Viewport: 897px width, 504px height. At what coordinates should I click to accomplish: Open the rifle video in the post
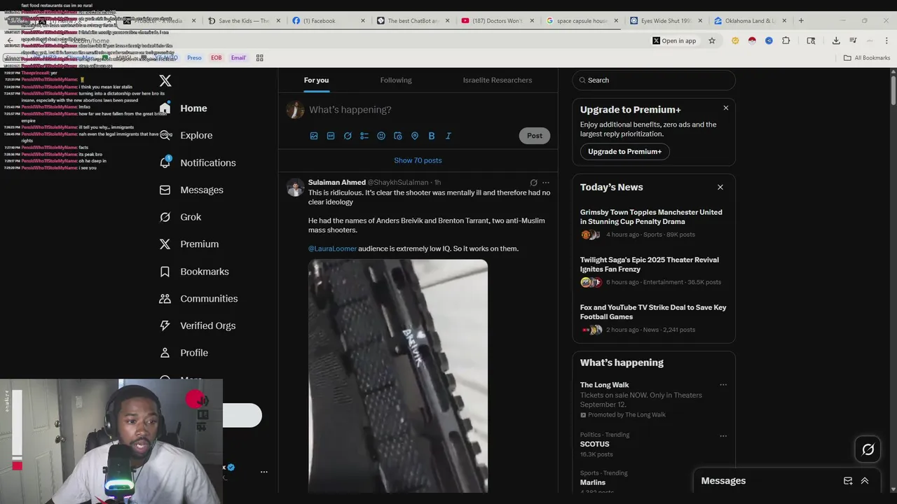[398, 376]
